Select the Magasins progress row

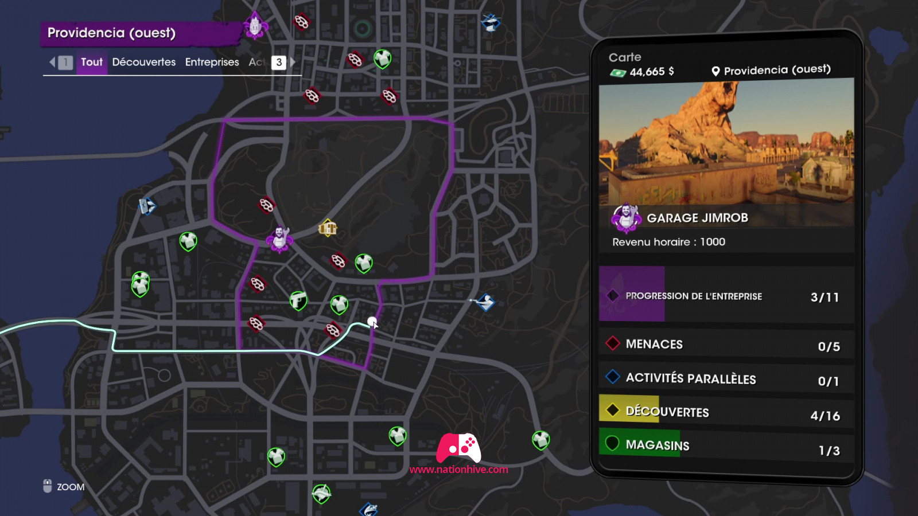(726, 446)
